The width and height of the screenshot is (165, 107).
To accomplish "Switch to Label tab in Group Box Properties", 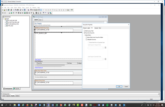I will tap(89, 28).
